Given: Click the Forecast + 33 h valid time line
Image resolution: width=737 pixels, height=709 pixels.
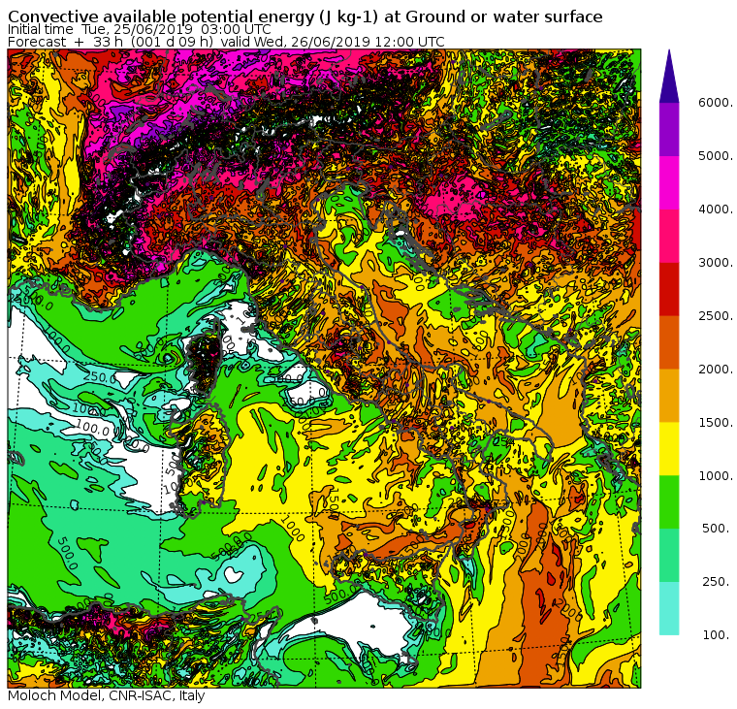Looking at the screenshot, I should [x=226, y=42].
